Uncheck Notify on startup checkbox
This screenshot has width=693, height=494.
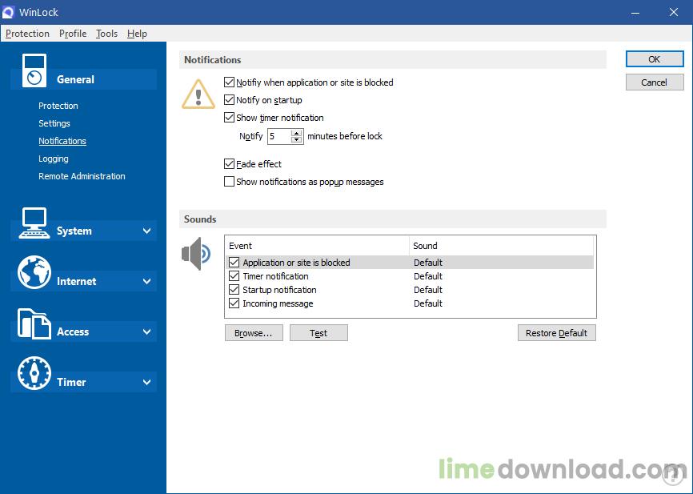click(x=229, y=100)
